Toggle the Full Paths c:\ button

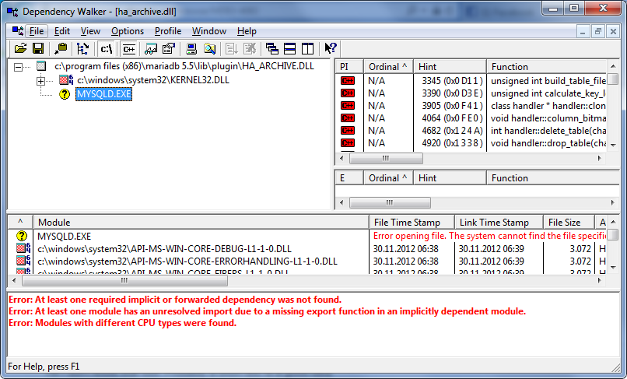click(x=107, y=49)
